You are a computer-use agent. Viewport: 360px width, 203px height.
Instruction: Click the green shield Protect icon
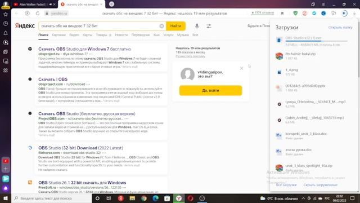coord(295,14)
